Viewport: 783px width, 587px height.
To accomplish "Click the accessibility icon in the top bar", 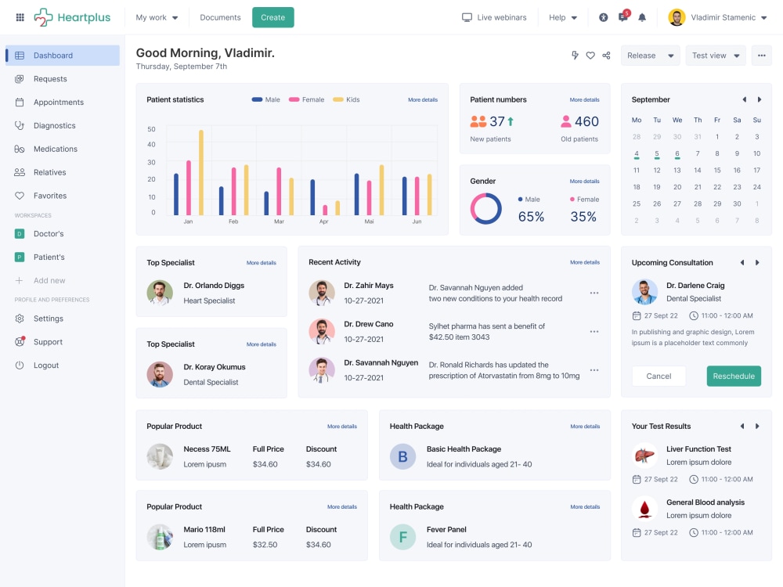I will pos(602,16).
